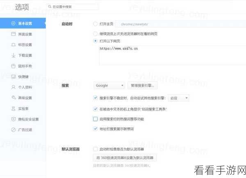Image resolution: width=246 pixels, height=178 pixels.
Task: Click 将360极速浏览器X设置为默认浏览器 button
Action: point(125,157)
